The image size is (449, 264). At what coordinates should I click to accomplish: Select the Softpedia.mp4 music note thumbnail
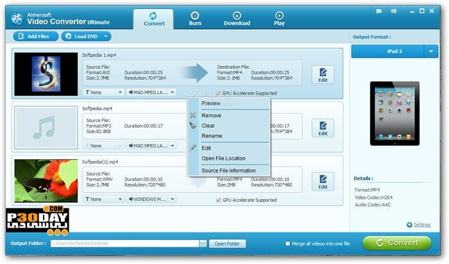(x=46, y=128)
